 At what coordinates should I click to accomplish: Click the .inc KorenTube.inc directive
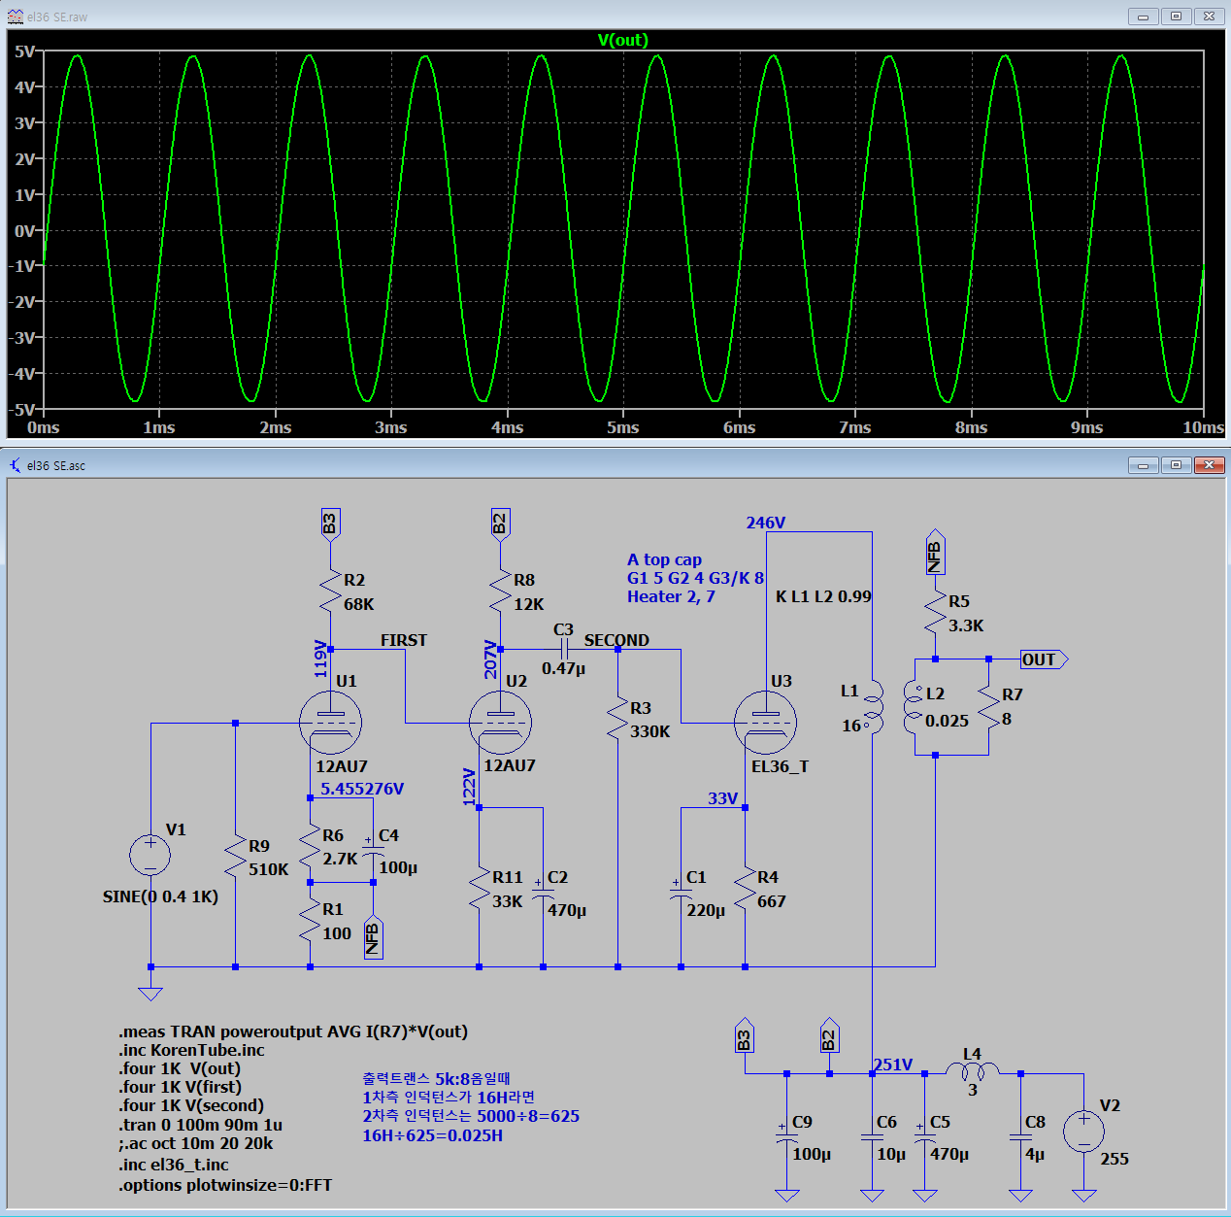click(x=191, y=1050)
